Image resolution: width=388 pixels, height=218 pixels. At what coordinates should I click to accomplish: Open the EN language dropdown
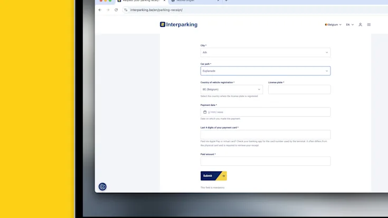tap(350, 25)
